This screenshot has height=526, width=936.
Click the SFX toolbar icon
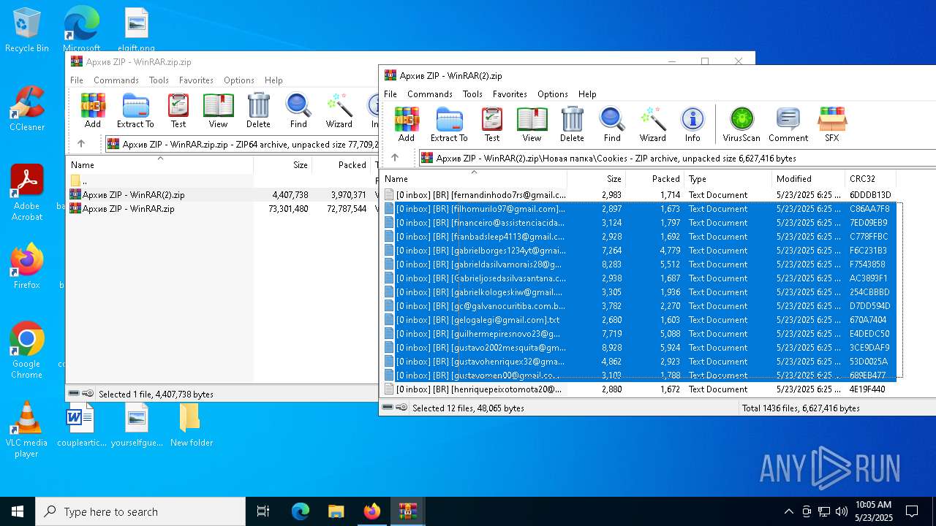[832, 124]
